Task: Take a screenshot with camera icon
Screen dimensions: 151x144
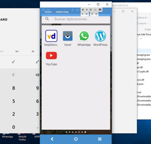Action: pyautogui.click(x=100, y=10)
